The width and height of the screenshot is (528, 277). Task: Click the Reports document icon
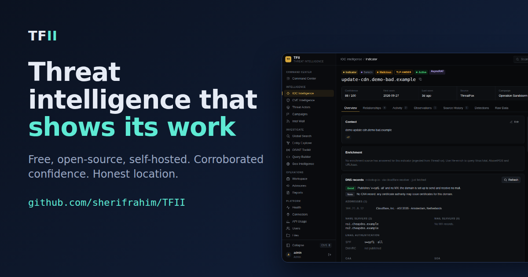point(288,193)
